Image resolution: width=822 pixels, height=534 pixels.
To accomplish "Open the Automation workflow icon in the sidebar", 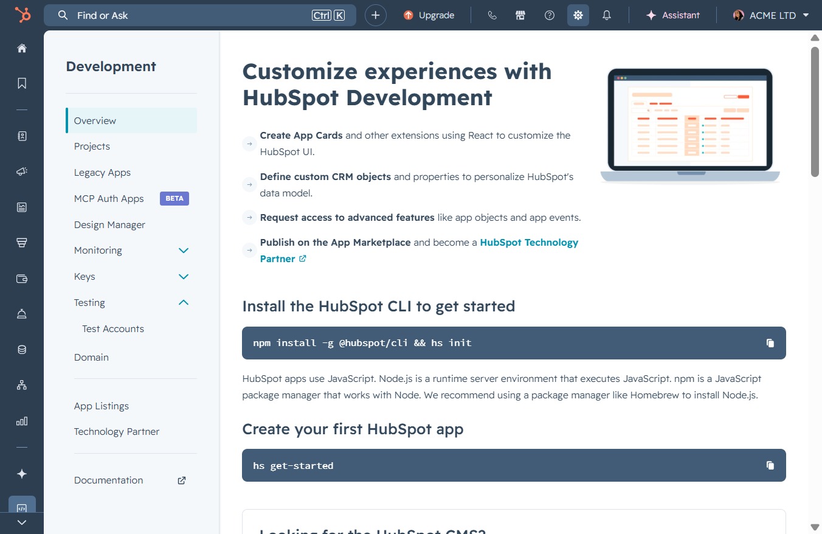I will point(22,385).
